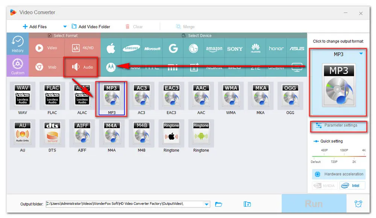Viewport: 376px width, 218px height.
Task: Choose the FLAC format icon
Action: click(x=52, y=95)
